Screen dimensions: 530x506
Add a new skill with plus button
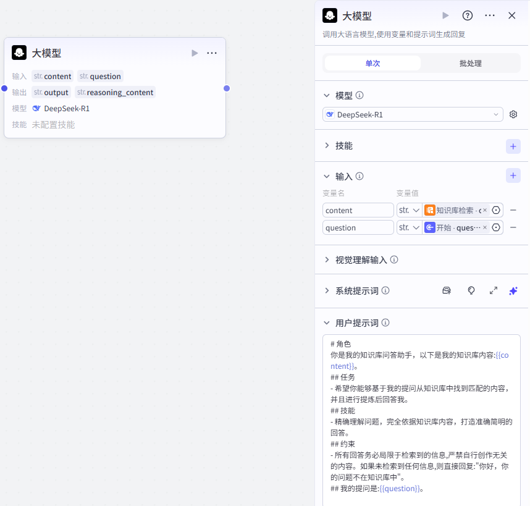pos(513,146)
